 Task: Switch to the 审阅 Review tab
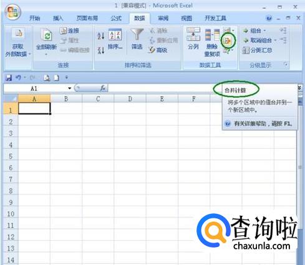pyautogui.click(x=163, y=18)
